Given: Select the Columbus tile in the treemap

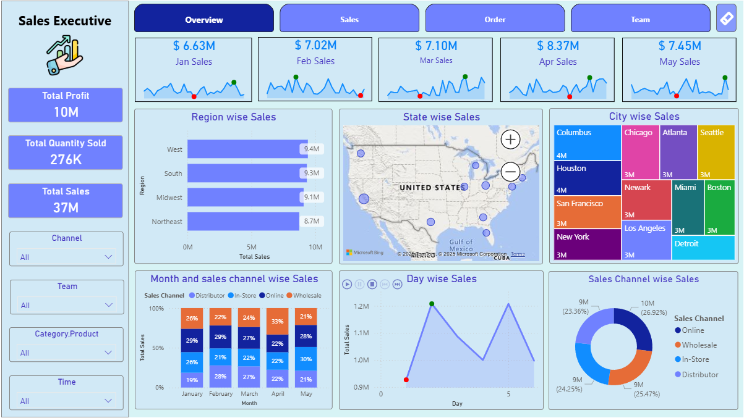Looking at the screenshot, I should pos(587,143).
